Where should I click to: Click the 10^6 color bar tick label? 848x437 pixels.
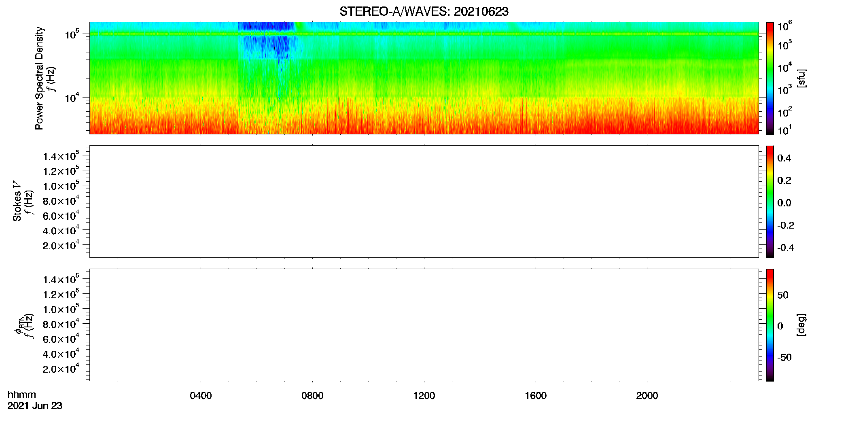coord(784,26)
